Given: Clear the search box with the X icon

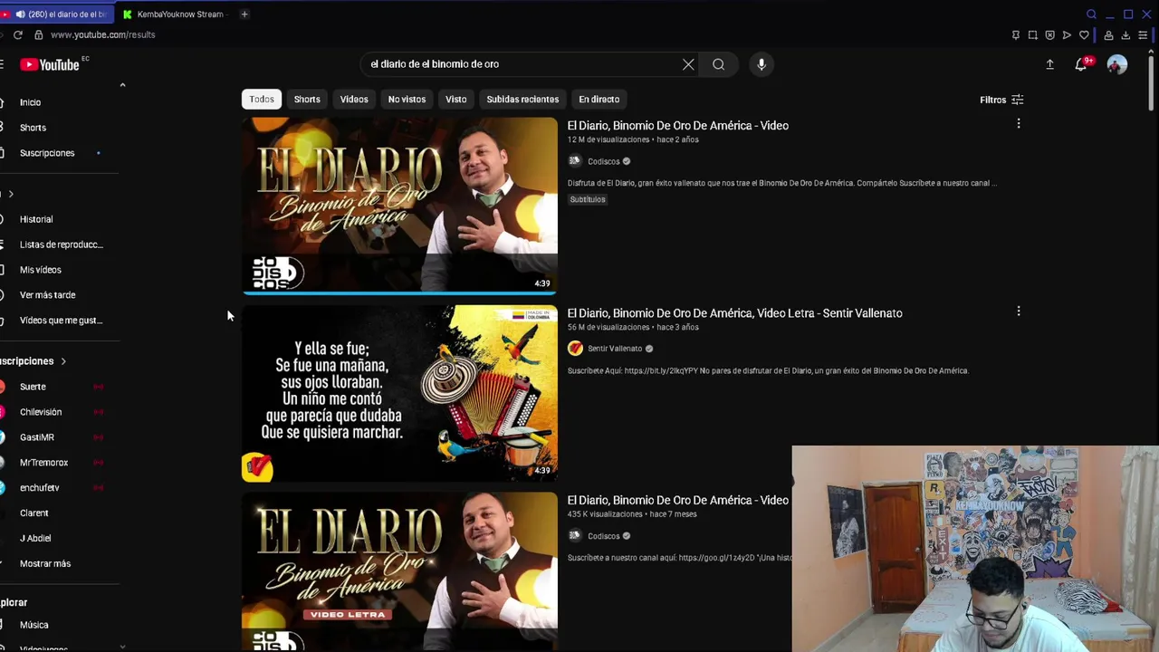Looking at the screenshot, I should tap(688, 64).
